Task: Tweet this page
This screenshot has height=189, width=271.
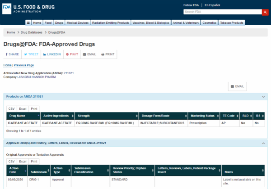Action: click(31, 54)
